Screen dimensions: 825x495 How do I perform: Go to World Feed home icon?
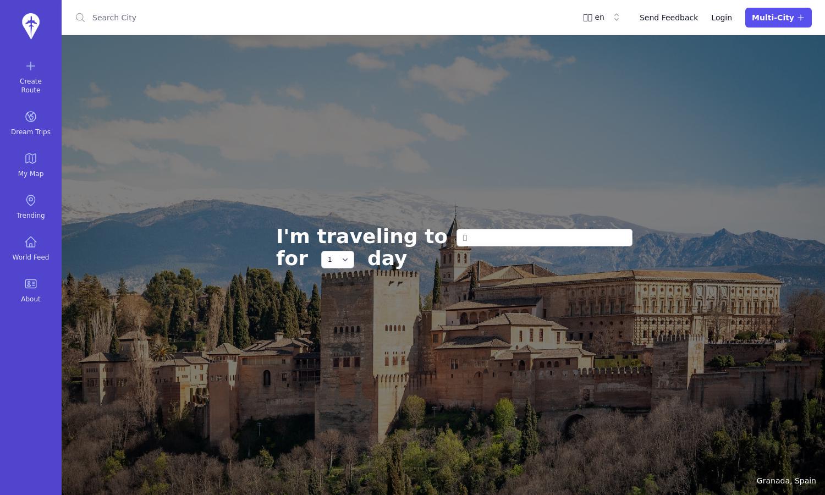pos(31,242)
